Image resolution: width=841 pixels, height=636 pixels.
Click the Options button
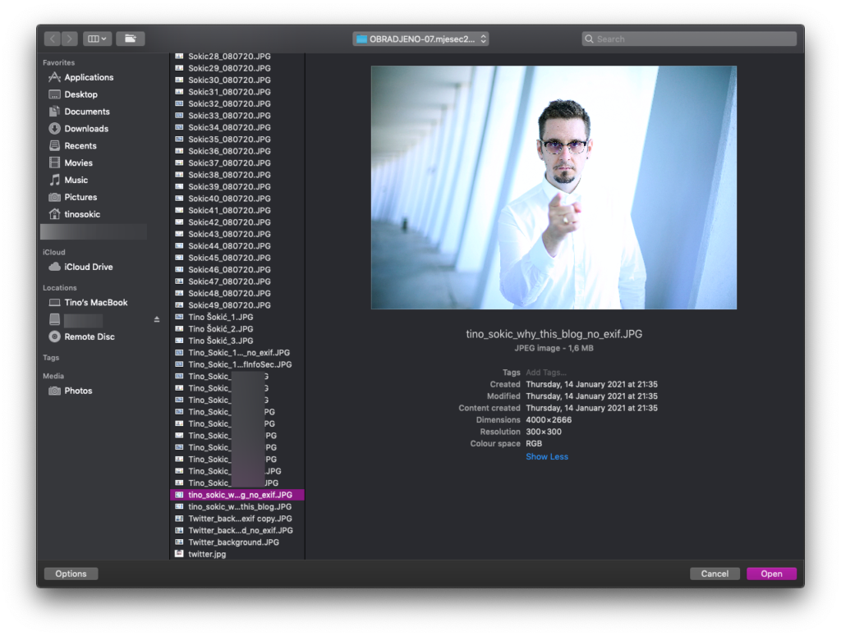point(71,574)
